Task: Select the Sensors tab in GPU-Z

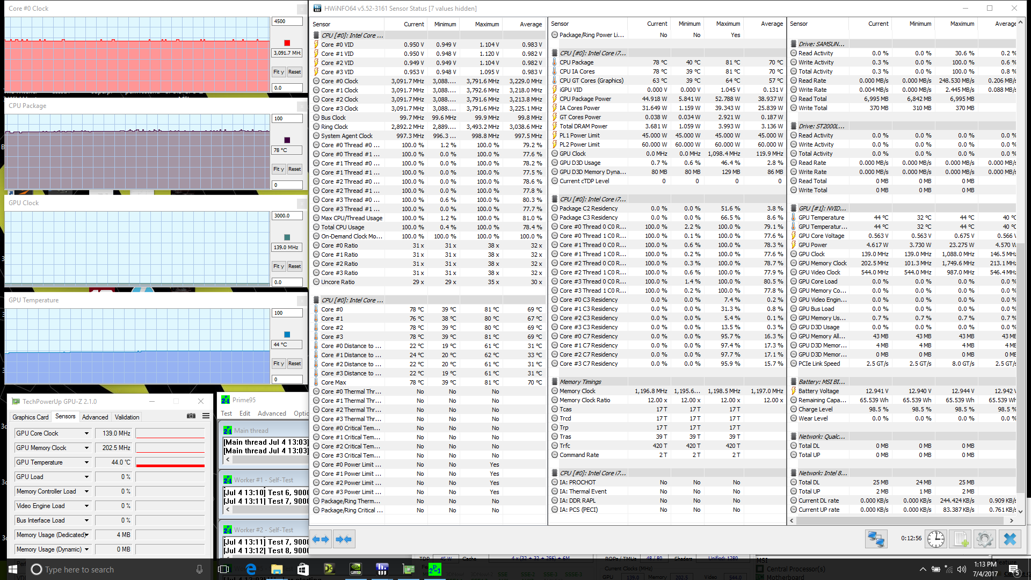Action: pyautogui.click(x=66, y=416)
